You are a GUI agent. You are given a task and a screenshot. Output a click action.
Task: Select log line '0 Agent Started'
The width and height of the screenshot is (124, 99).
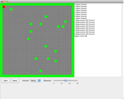pos(80,16)
